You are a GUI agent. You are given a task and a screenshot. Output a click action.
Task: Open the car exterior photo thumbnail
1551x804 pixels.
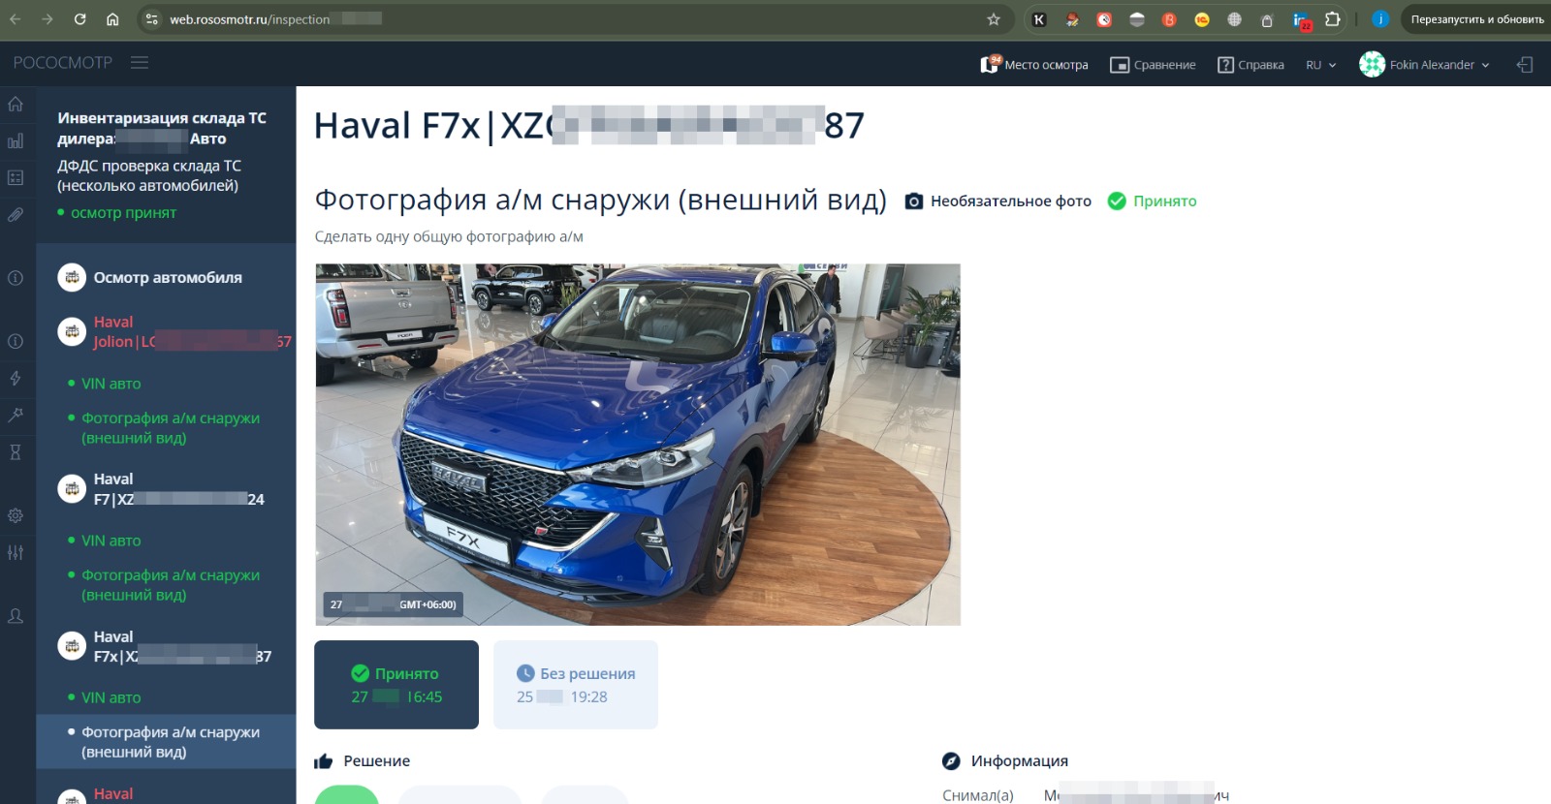(x=638, y=445)
